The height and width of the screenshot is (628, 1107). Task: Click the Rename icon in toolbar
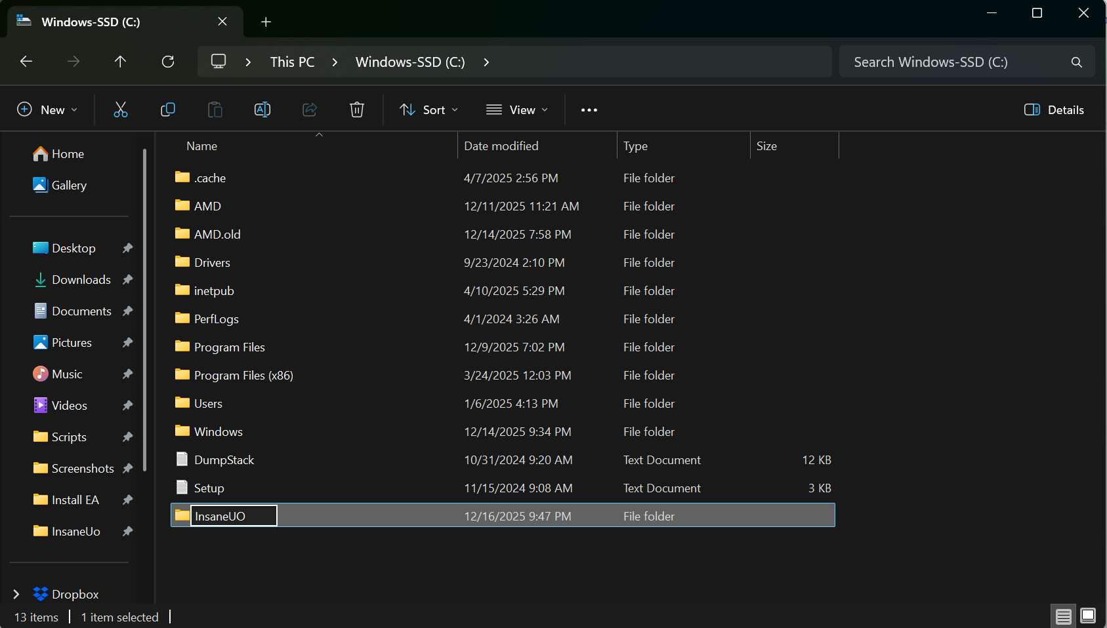262,109
